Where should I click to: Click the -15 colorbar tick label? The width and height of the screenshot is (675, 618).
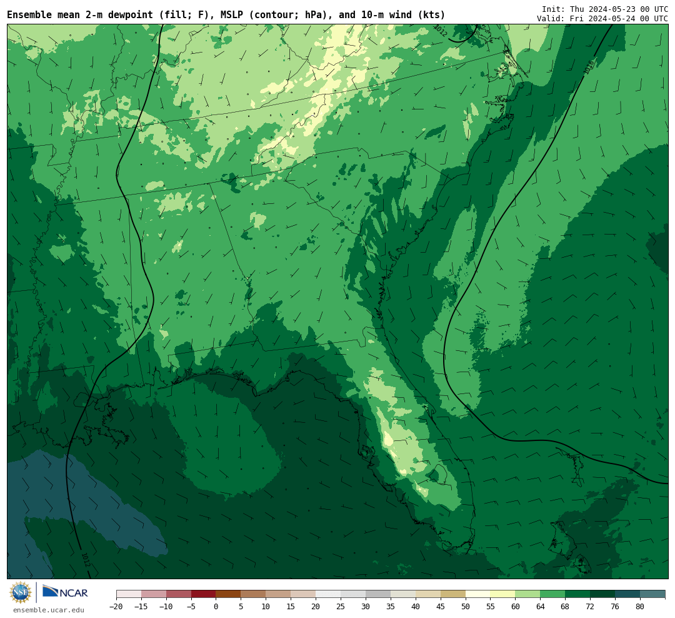(141, 607)
